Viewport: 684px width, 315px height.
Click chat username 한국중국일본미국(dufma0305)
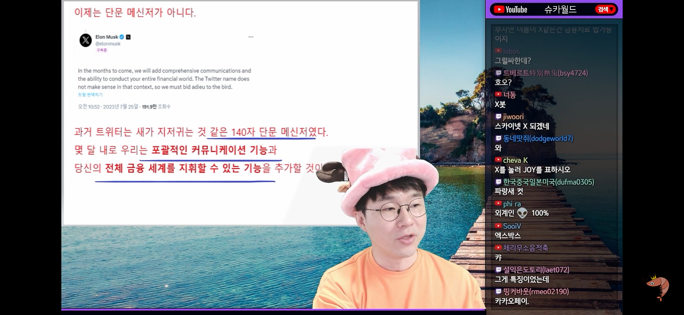pos(549,182)
